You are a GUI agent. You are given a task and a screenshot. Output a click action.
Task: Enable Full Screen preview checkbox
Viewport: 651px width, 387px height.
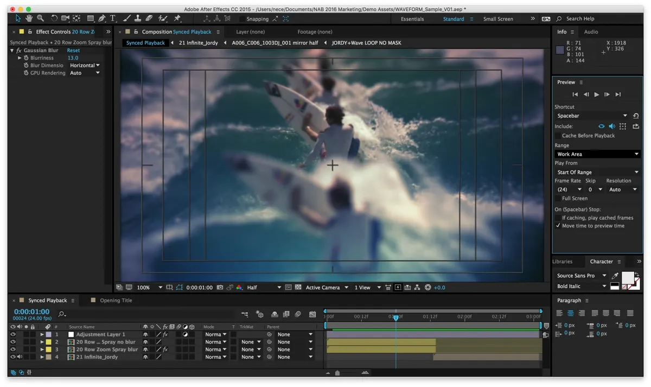pyautogui.click(x=558, y=198)
